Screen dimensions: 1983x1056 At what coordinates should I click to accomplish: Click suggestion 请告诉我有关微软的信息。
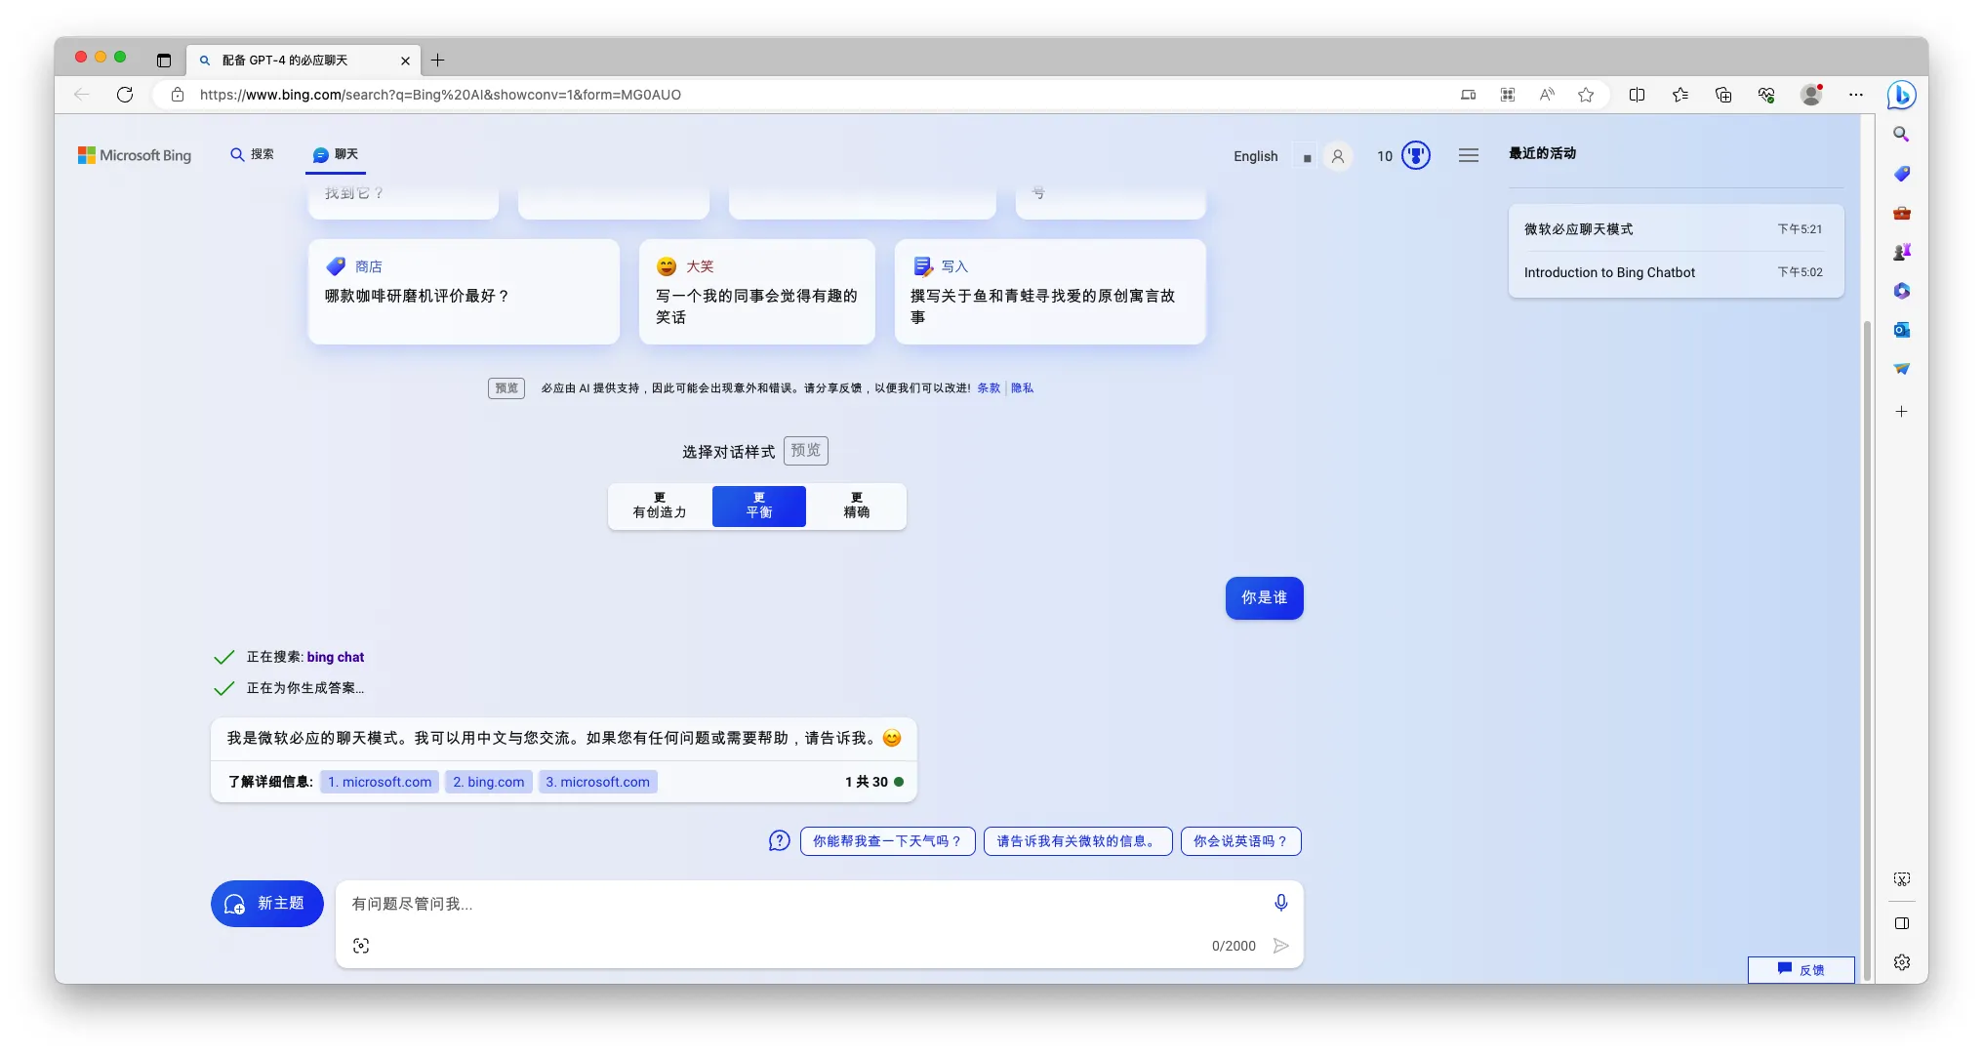1078,841
